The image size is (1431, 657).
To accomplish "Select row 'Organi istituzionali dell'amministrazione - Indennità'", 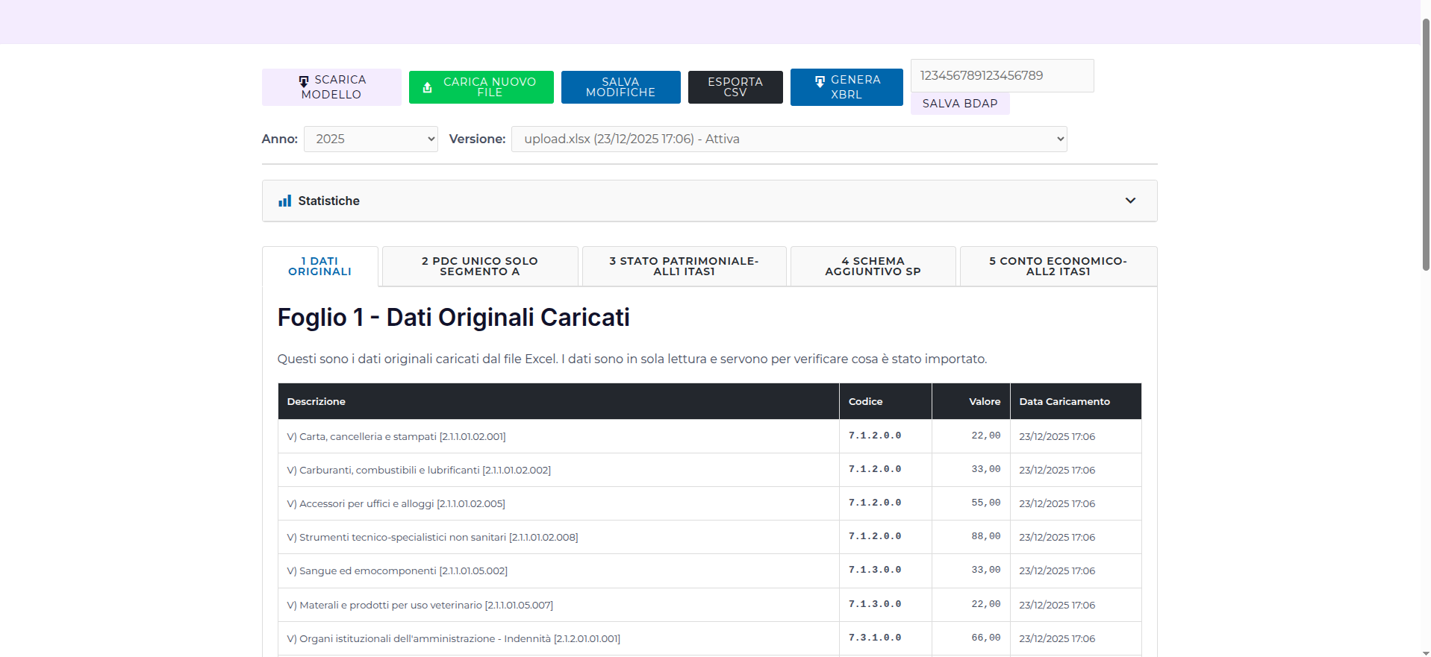I will coord(710,638).
